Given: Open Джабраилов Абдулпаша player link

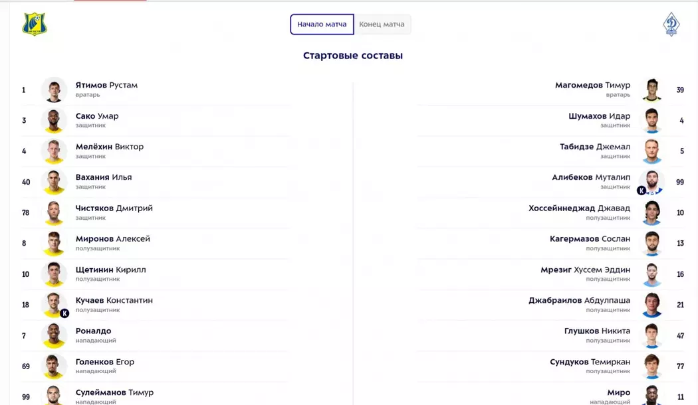Looking at the screenshot, I should 579,300.
